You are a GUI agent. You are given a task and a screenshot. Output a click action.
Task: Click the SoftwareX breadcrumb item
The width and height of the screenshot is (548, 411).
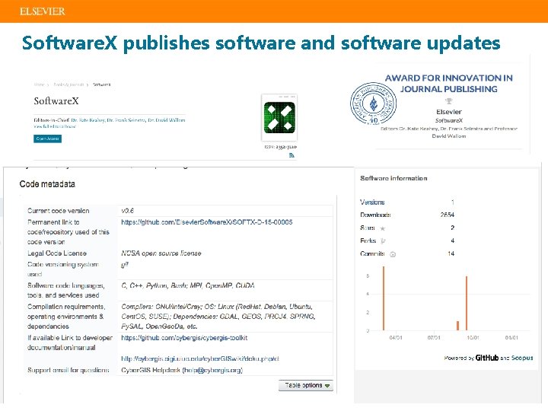[x=102, y=84]
